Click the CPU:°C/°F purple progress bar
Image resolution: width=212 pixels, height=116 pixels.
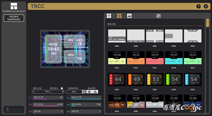click(x=40, y=99)
